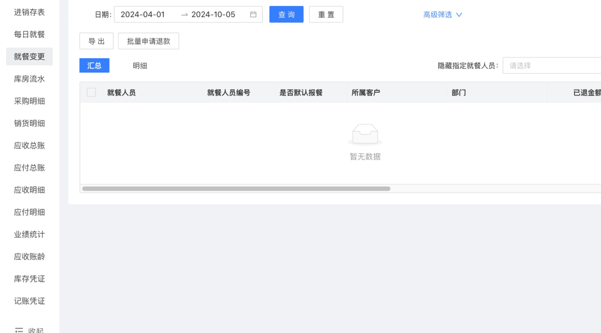Tick the select-all checkbox in table header
601x333 pixels.
tap(91, 92)
